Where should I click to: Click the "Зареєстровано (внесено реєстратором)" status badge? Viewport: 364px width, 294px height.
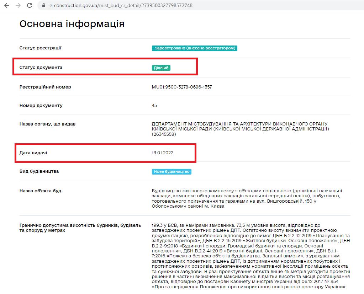pos(194,48)
